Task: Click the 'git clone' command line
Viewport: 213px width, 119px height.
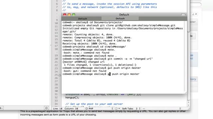Action: pos(119,25)
